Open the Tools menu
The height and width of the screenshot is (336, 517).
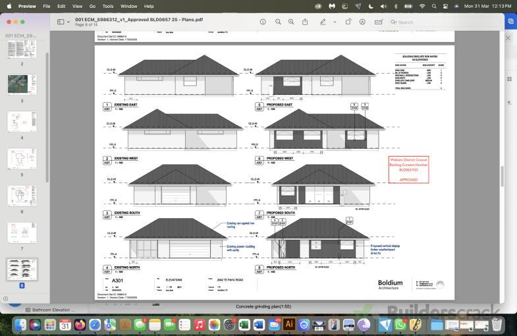[108, 6]
